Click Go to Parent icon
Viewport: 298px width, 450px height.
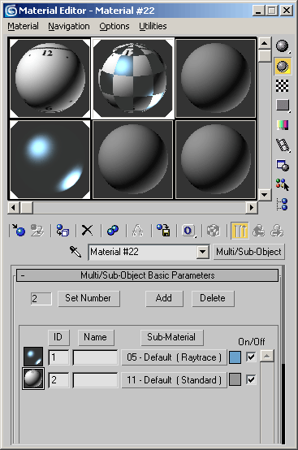pos(258,231)
